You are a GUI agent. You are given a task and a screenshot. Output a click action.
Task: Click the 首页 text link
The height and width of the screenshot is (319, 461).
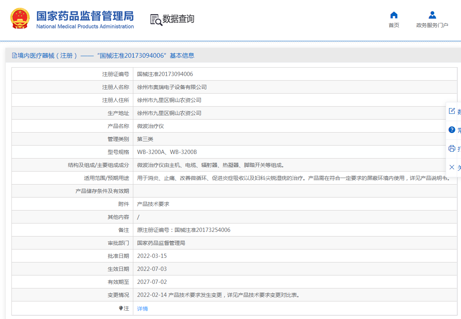click(x=394, y=25)
